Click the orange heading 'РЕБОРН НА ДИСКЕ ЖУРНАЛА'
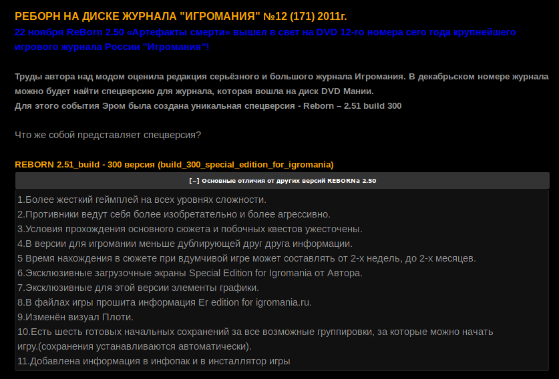559x379 pixels. pos(180,17)
